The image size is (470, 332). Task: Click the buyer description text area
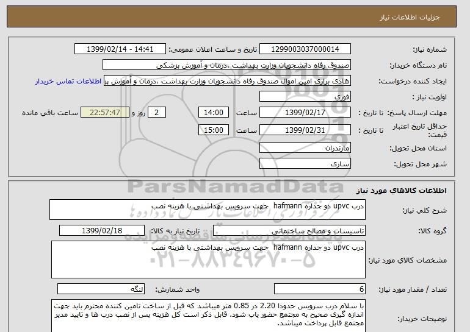[208, 316]
